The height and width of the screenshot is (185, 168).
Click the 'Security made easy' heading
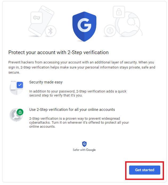pyautogui.click(x=46, y=82)
